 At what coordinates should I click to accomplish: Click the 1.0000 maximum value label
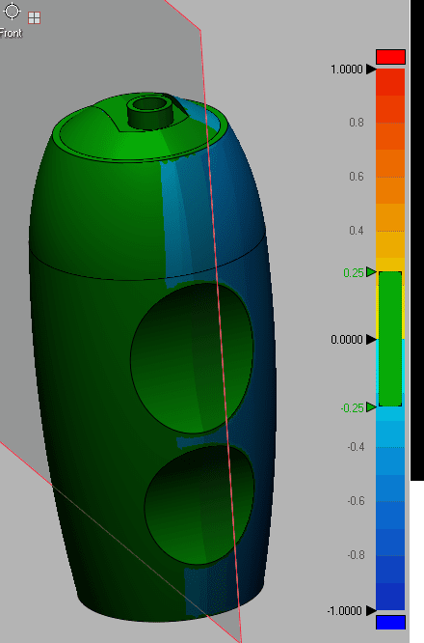point(347,70)
